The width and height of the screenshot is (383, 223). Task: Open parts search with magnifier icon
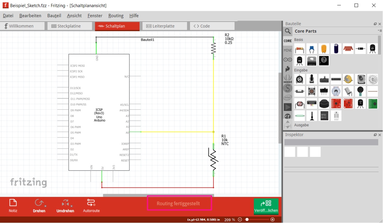click(x=288, y=31)
